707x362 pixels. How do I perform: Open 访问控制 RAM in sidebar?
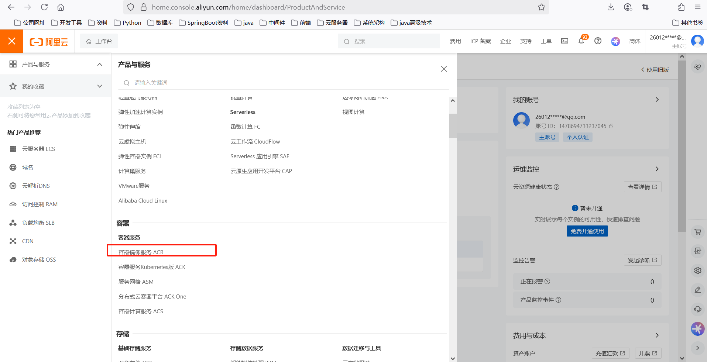[x=40, y=204]
